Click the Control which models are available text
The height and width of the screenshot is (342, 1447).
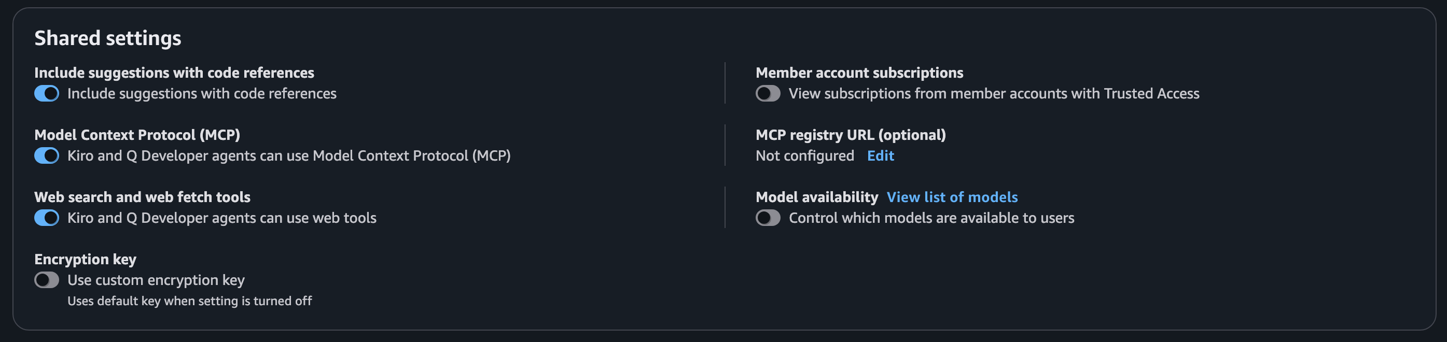point(932,218)
